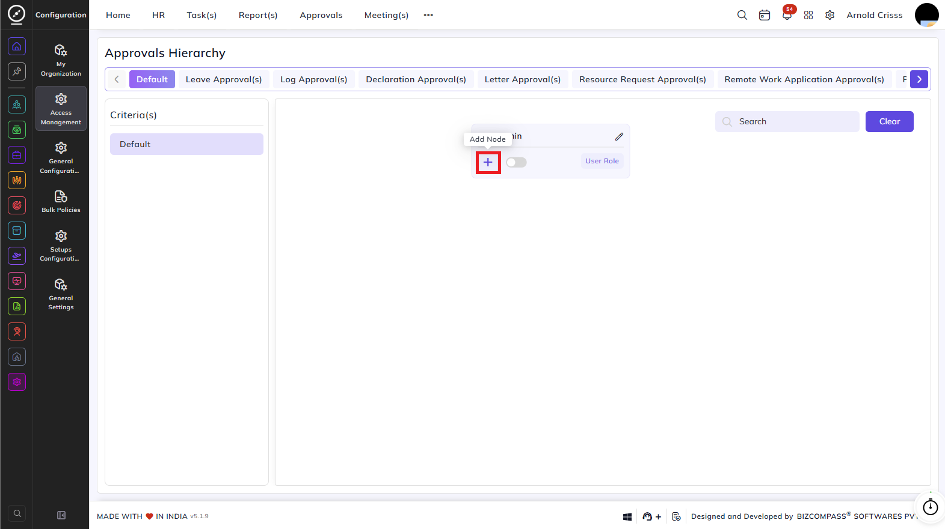Open the Home menu
Screen dimensions: 945x529
tap(118, 15)
